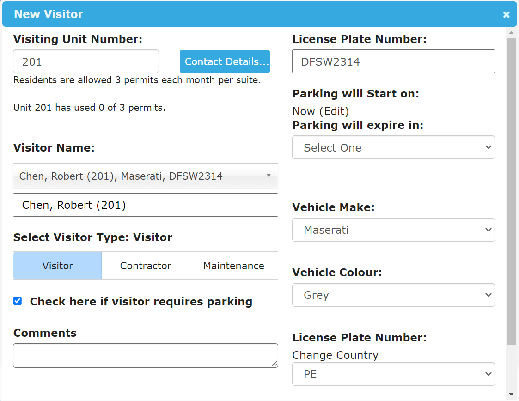Uncheck the visitor requires parking checkbox
This screenshot has height=401, width=519.
click(x=17, y=301)
